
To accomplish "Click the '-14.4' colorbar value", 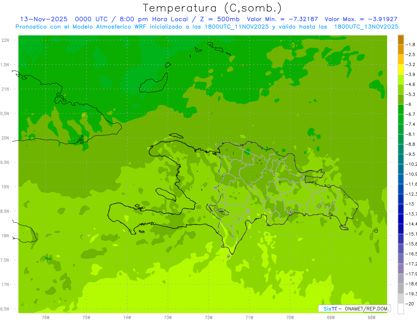I will pyautogui.click(x=412, y=224).
